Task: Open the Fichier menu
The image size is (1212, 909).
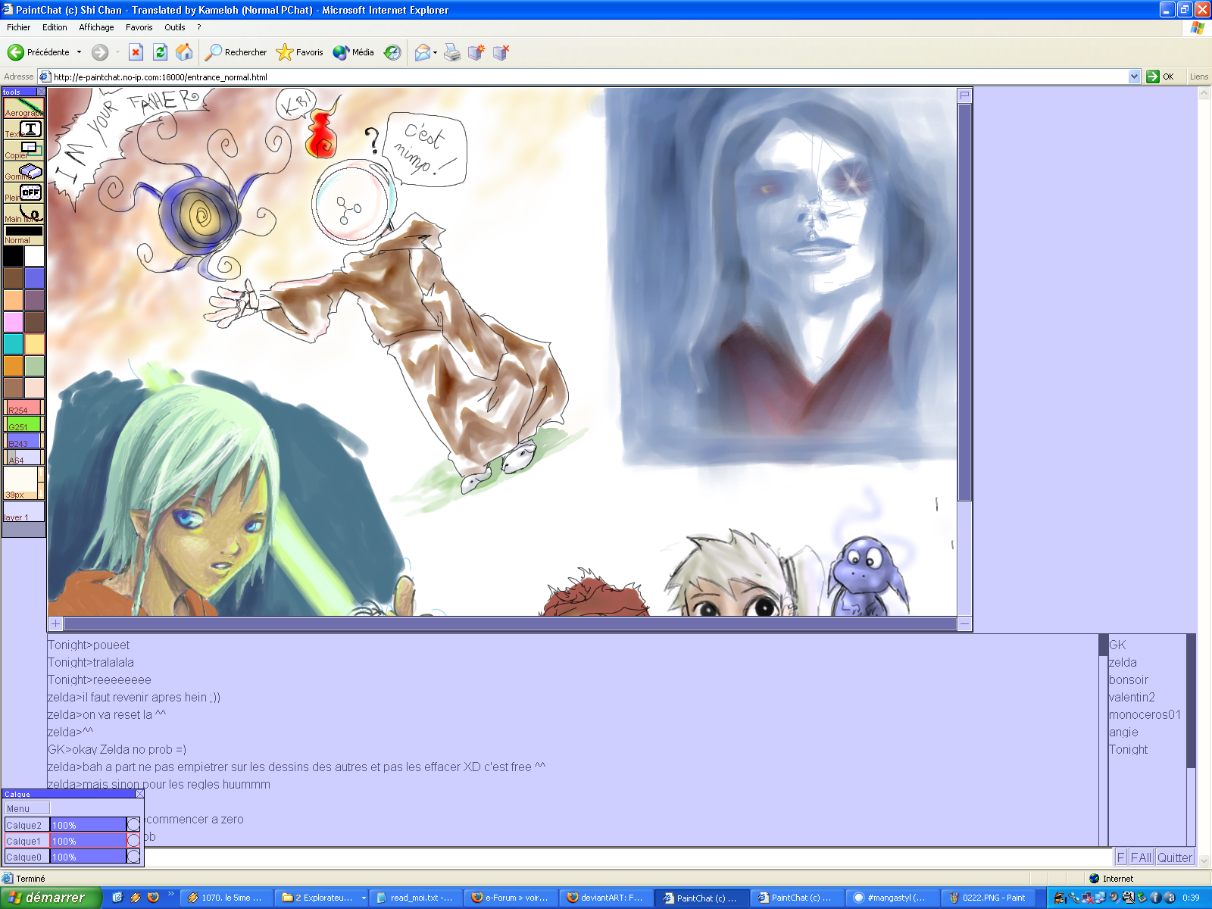Action: pos(18,27)
